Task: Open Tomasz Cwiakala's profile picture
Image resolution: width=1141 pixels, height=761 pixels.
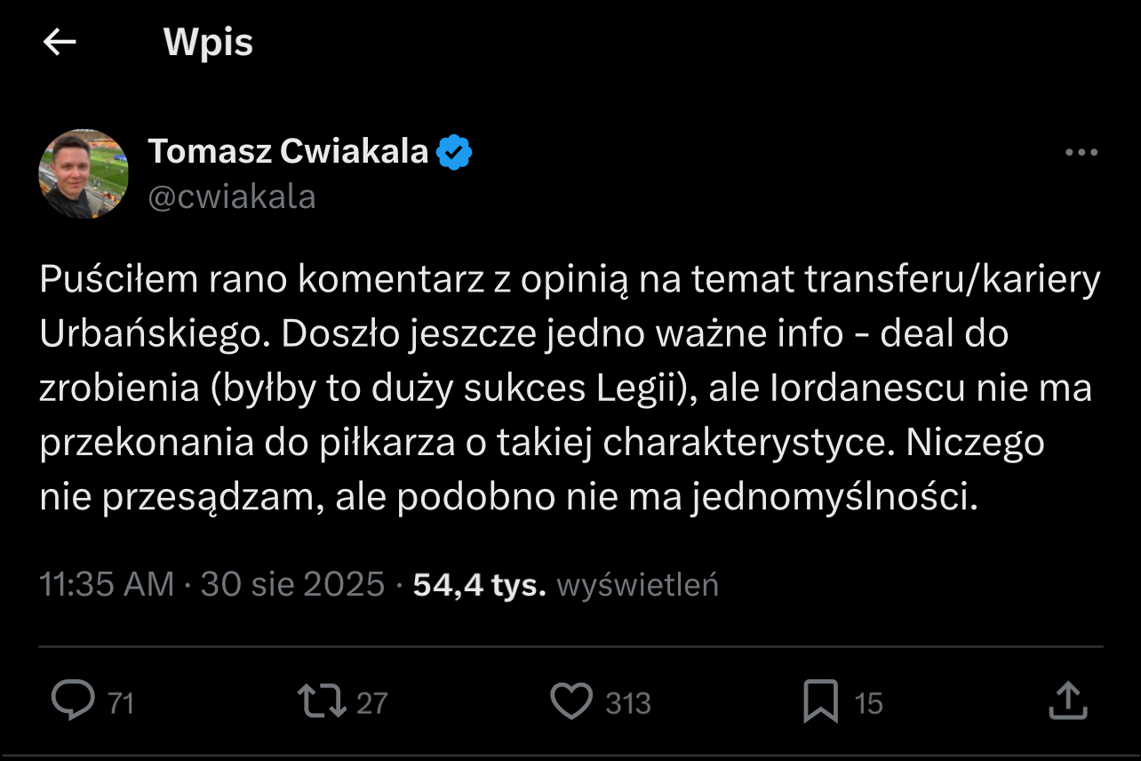Action: [x=84, y=173]
